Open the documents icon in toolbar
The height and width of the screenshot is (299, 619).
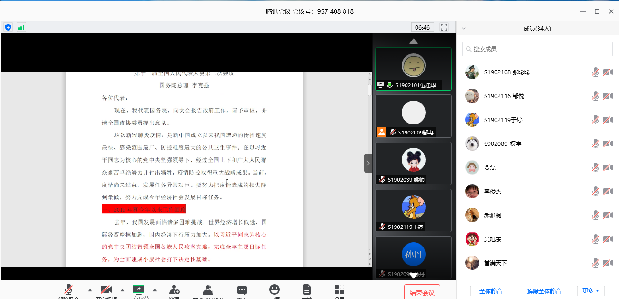[x=307, y=289]
